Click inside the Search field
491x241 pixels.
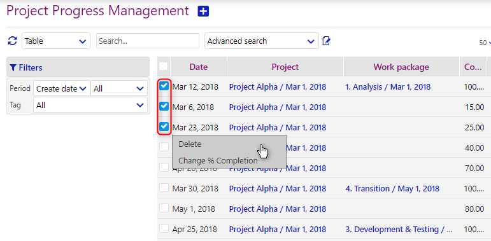tap(148, 41)
